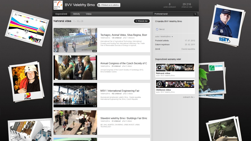The width and height of the screenshot is (251, 141).
Task: Click the Stavební veletrhy video thumbnail
Action: tap(75, 122)
